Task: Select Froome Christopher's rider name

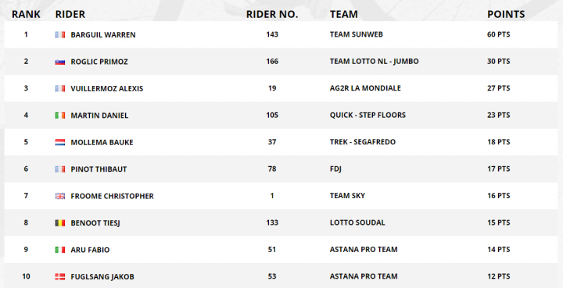Action: (x=112, y=196)
